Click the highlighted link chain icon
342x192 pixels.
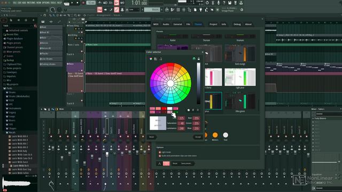point(116,10)
